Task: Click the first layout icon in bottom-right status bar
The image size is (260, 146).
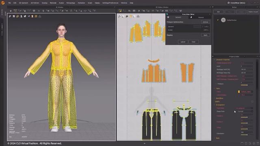Action: (242, 144)
